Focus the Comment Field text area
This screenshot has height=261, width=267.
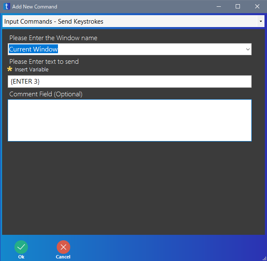(129, 120)
